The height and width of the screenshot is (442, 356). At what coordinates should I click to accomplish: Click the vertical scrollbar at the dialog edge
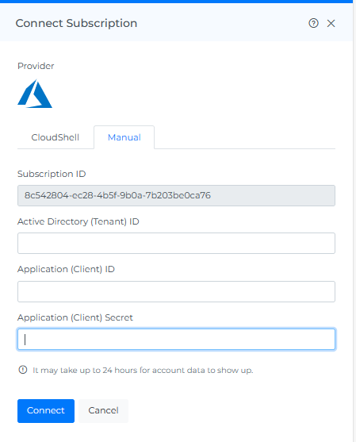coord(354,221)
